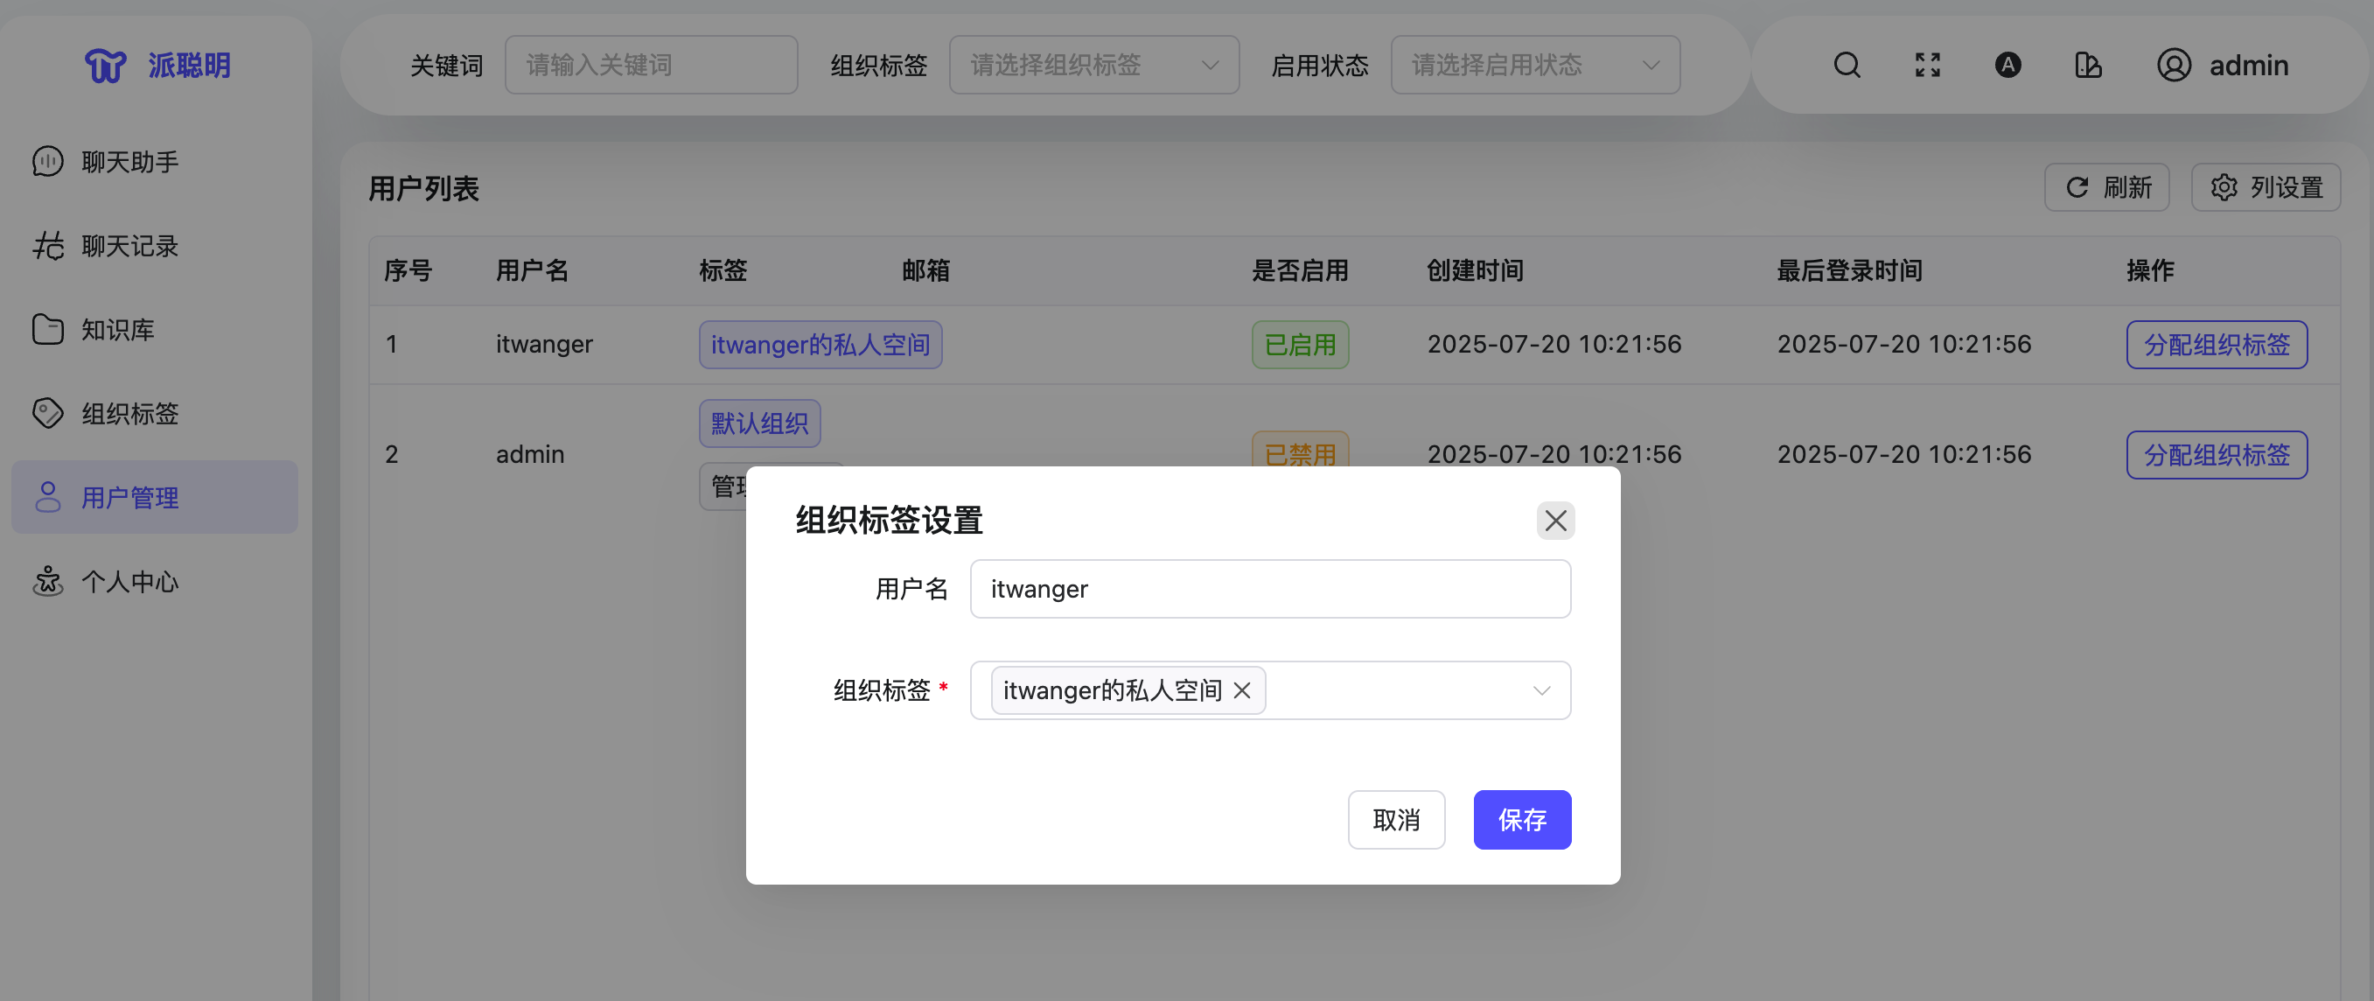Click the admin user avatar icon
This screenshot has height=1001, width=2374.
point(2173,66)
